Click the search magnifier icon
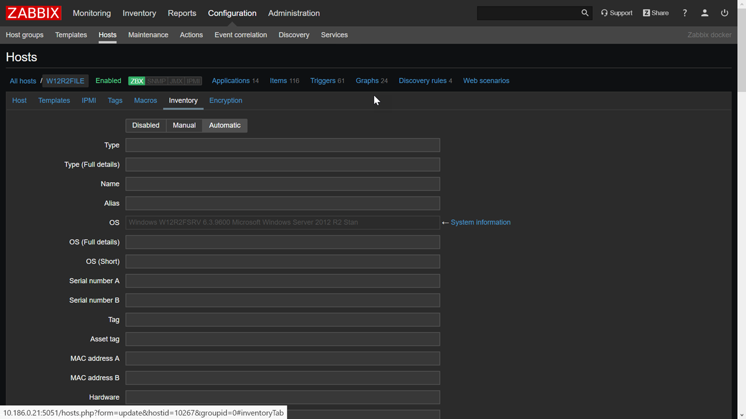Image resolution: width=746 pixels, height=419 pixels. [x=585, y=13]
